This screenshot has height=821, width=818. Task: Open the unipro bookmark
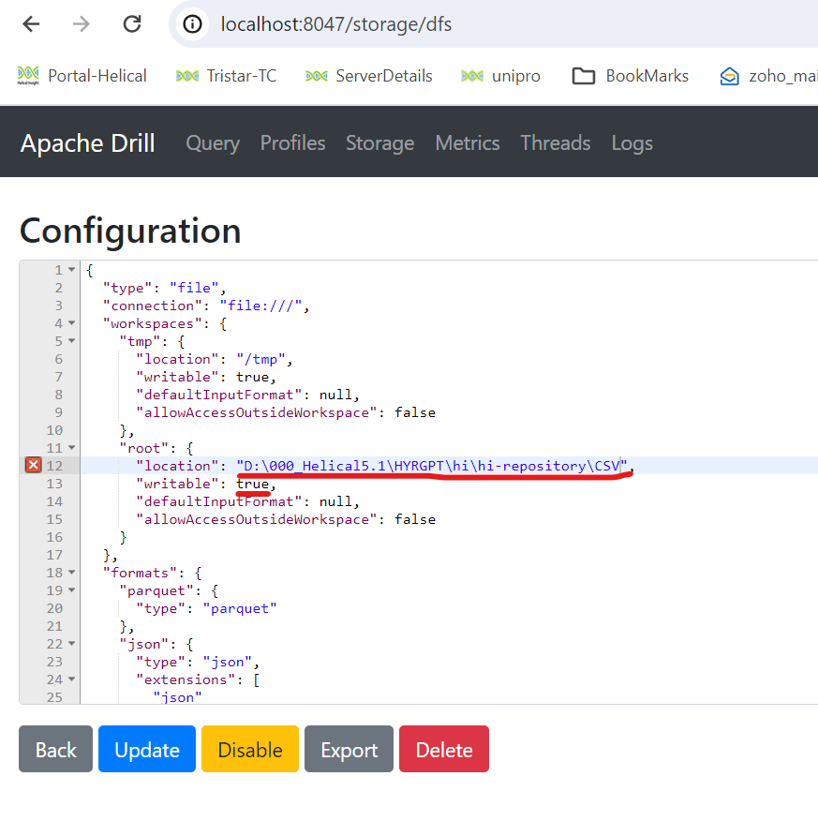(x=501, y=76)
